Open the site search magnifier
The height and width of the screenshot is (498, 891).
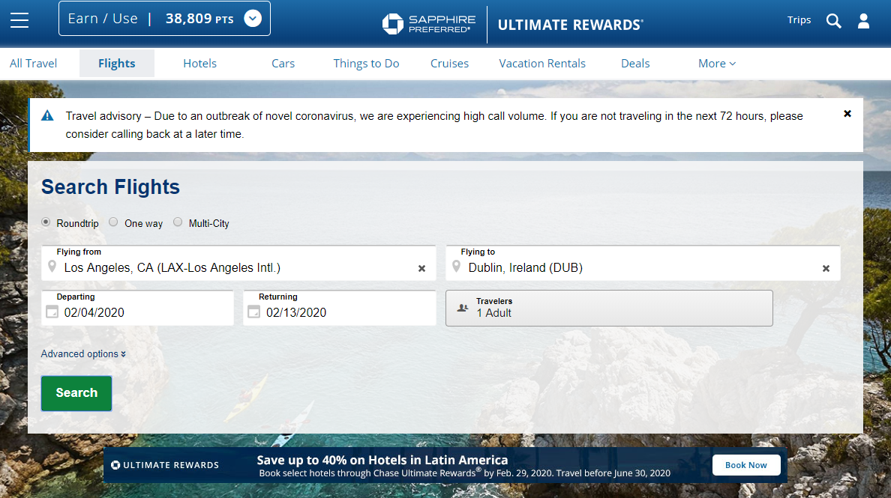click(x=833, y=21)
